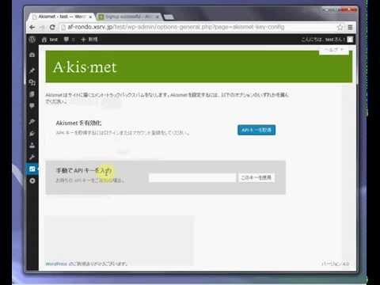Click the version text in footer

[336, 264]
